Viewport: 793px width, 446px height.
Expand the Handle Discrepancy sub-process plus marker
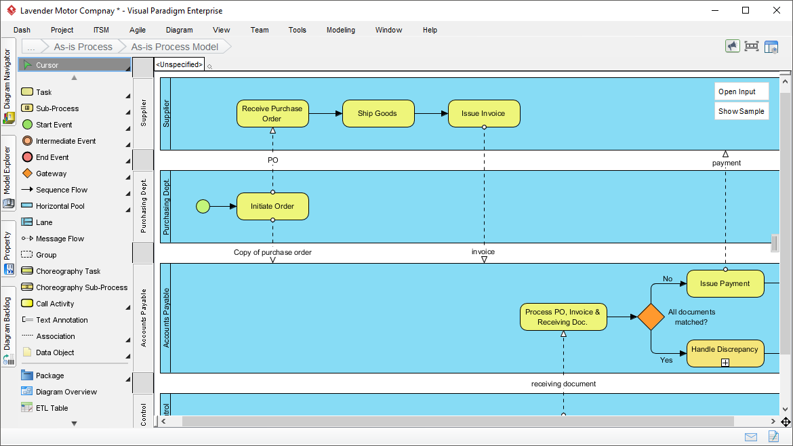pyautogui.click(x=725, y=363)
